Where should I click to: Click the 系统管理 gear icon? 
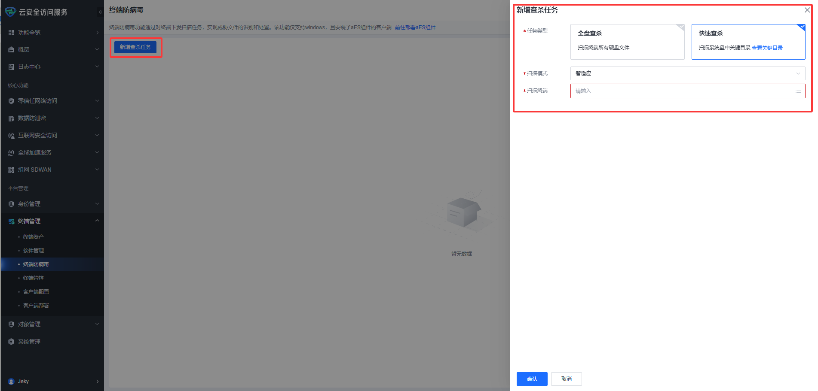click(x=11, y=342)
